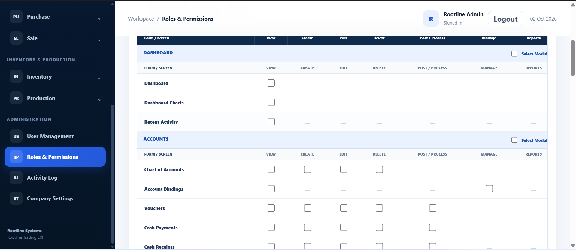Enable View permission for Dashboard row
The image size is (576, 250).
click(271, 83)
